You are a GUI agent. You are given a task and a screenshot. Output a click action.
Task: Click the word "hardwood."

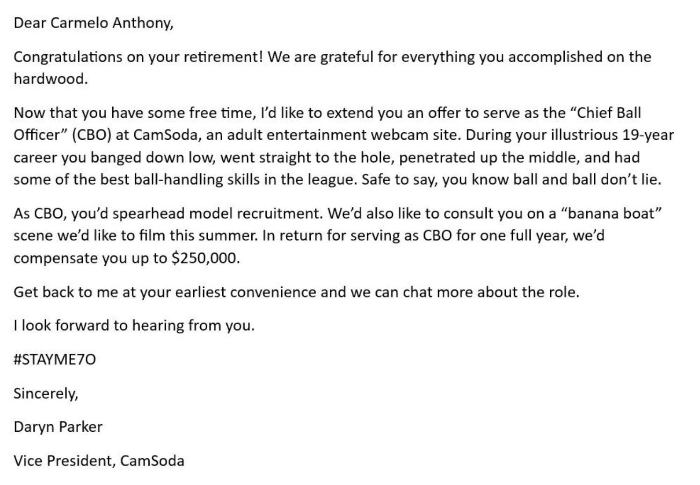point(51,78)
